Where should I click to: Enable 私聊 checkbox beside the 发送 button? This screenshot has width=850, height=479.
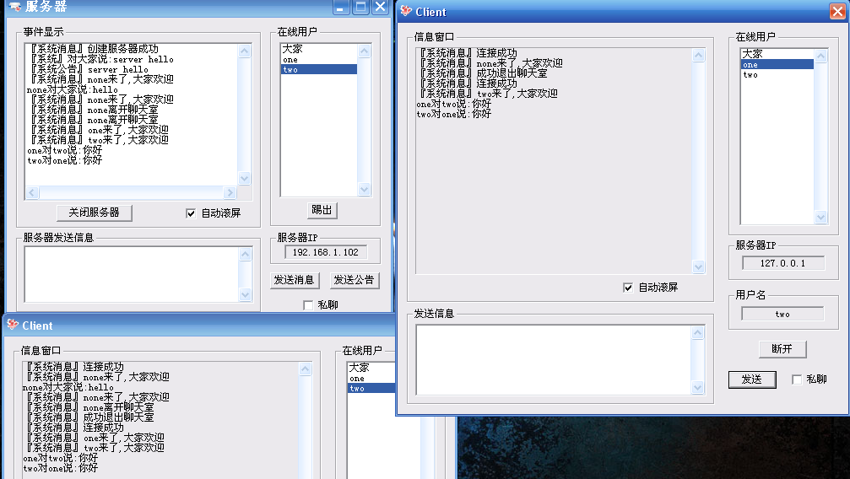(797, 379)
